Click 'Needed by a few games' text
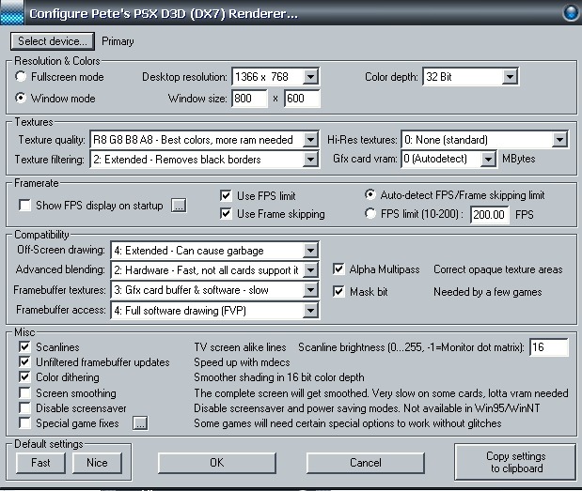Screen dimensions: 582x491 click(487, 292)
